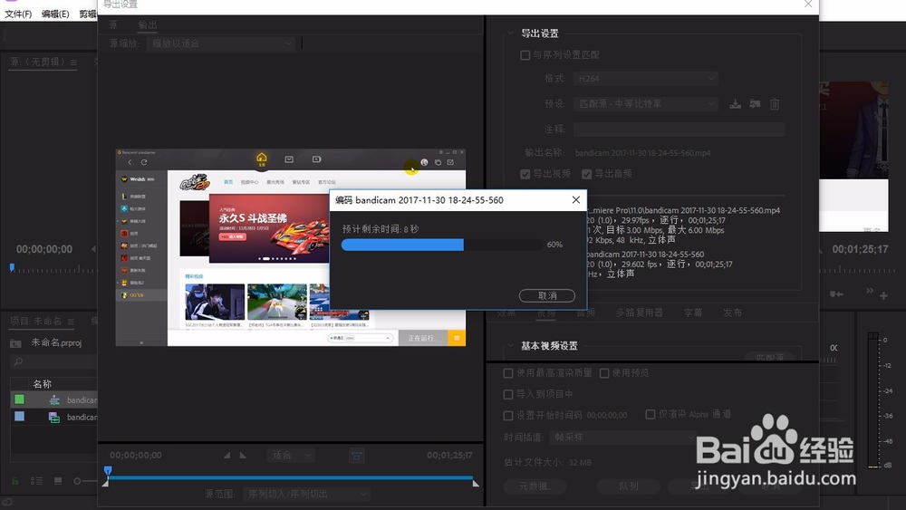Switch to 视频 tab
Screen dimensions: 906x510
(x=546, y=313)
